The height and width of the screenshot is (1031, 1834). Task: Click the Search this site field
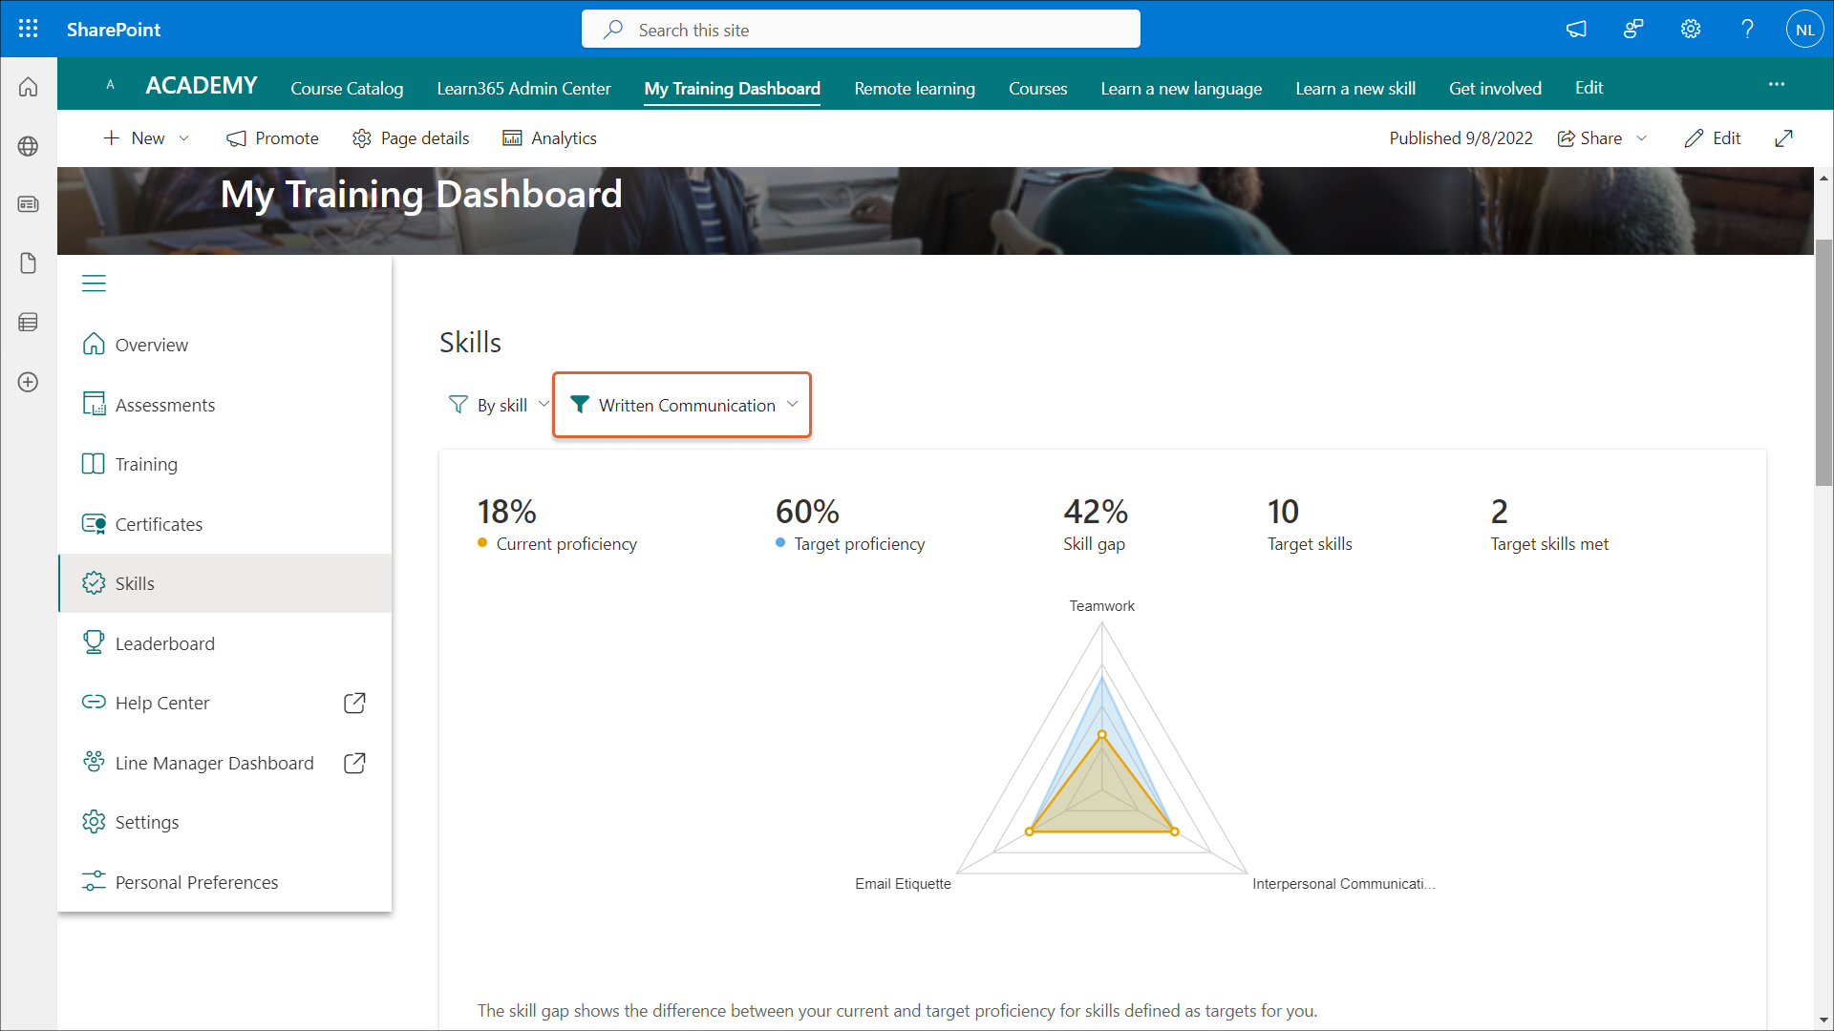coord(860,30)
